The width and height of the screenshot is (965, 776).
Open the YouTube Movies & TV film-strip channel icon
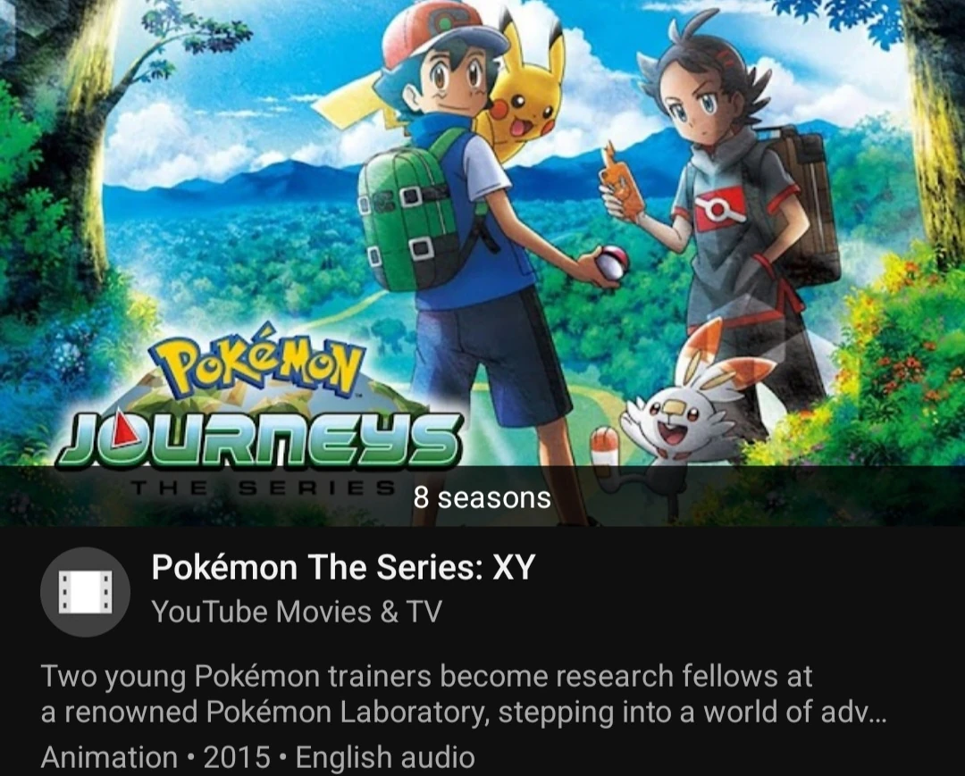pyautogui.click(x=85, y=591)
